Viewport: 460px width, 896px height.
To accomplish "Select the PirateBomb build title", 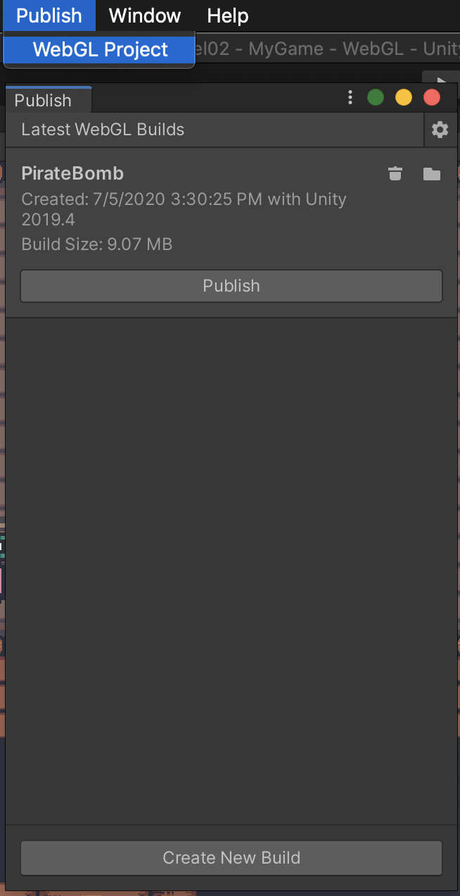I will coord(72,173).
